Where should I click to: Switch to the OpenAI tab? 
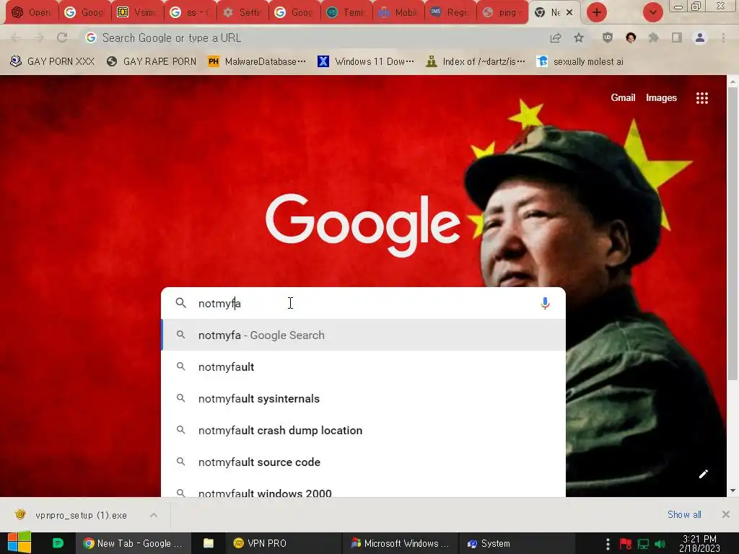tap(32, 13)
